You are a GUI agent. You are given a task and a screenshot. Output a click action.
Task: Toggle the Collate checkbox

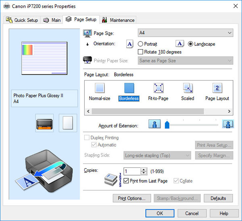point(176,181)
